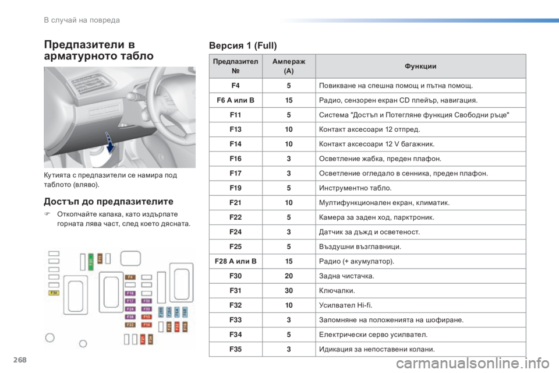Click 'Запомняне на положенията на шофиране.' text
This screenshot has width=559, height=373.
click(x=391, y=319)
